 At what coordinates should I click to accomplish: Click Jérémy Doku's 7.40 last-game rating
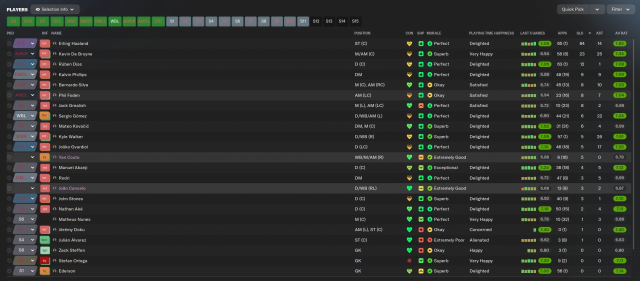coord(545,230)
